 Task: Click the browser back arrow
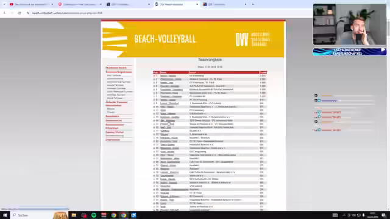point(5,13)
